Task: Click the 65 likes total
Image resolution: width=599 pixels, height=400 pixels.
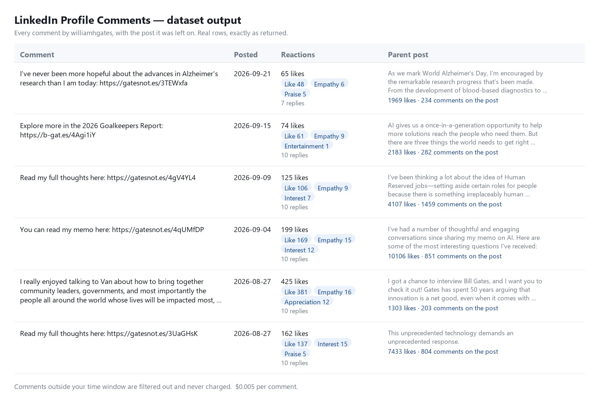Action: coord(292,74)
